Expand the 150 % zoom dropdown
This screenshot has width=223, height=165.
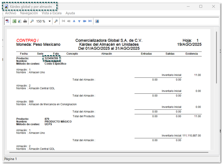(50, 21)
